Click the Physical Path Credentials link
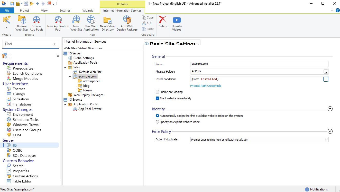The height and width of the screenshot is (192, 340). coord(206,86)
